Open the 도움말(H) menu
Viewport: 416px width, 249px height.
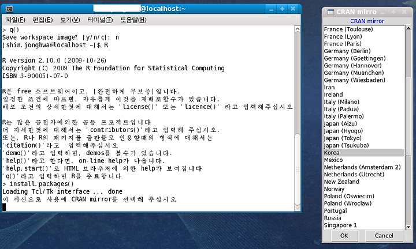click(133, 20)
